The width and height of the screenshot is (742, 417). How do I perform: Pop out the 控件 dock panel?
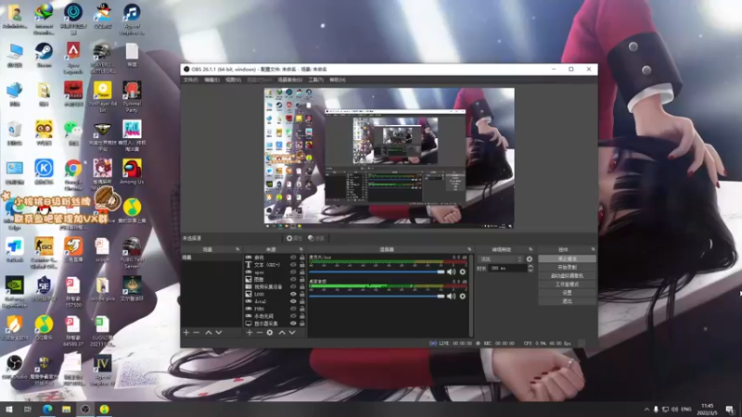pyautogui.click(x=593, y=249)
